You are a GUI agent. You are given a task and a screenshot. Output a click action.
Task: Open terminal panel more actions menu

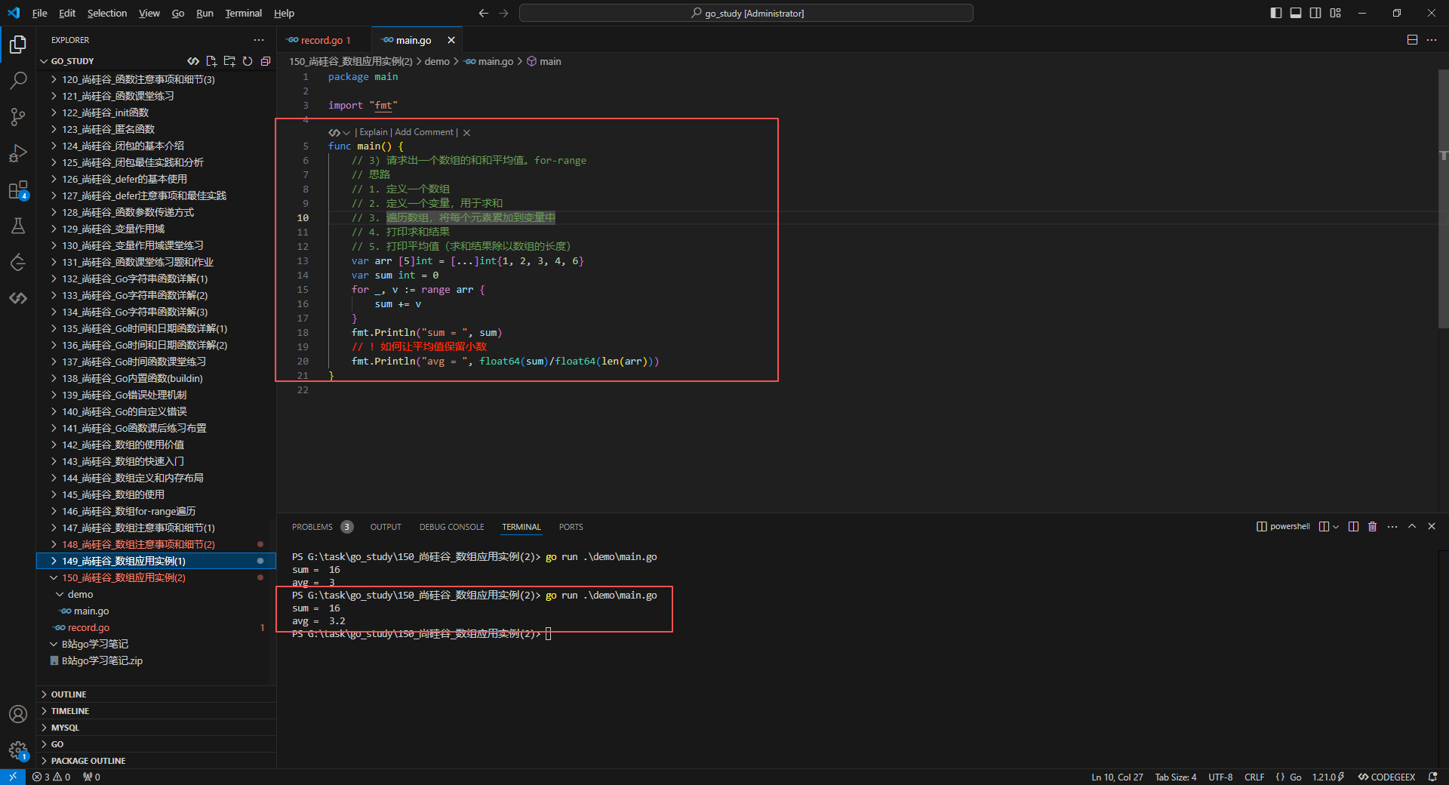tap(1392, 527)
